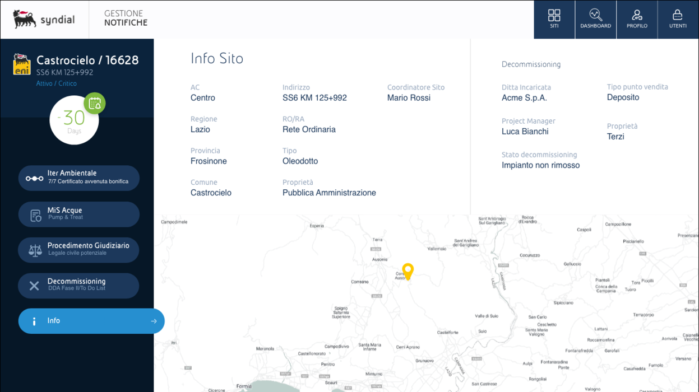This screenshot has width=699, height=392.
Task: Click the Info sidebar tab
Action: [x=84, y=321]
